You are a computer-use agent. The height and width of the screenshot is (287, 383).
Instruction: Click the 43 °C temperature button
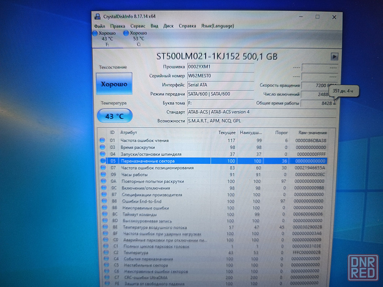[x=115, y=116]
